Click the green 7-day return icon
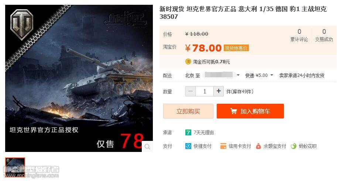The height and width of the screenshot is (181, 343). 188,132
